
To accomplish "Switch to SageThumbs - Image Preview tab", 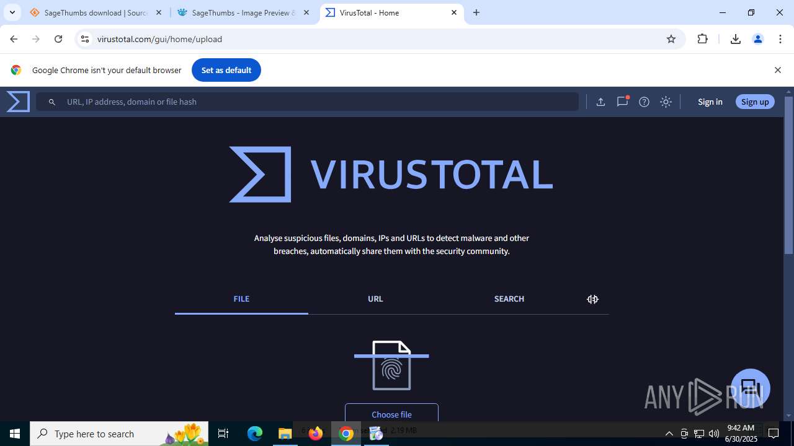I will tap(243, 12).
